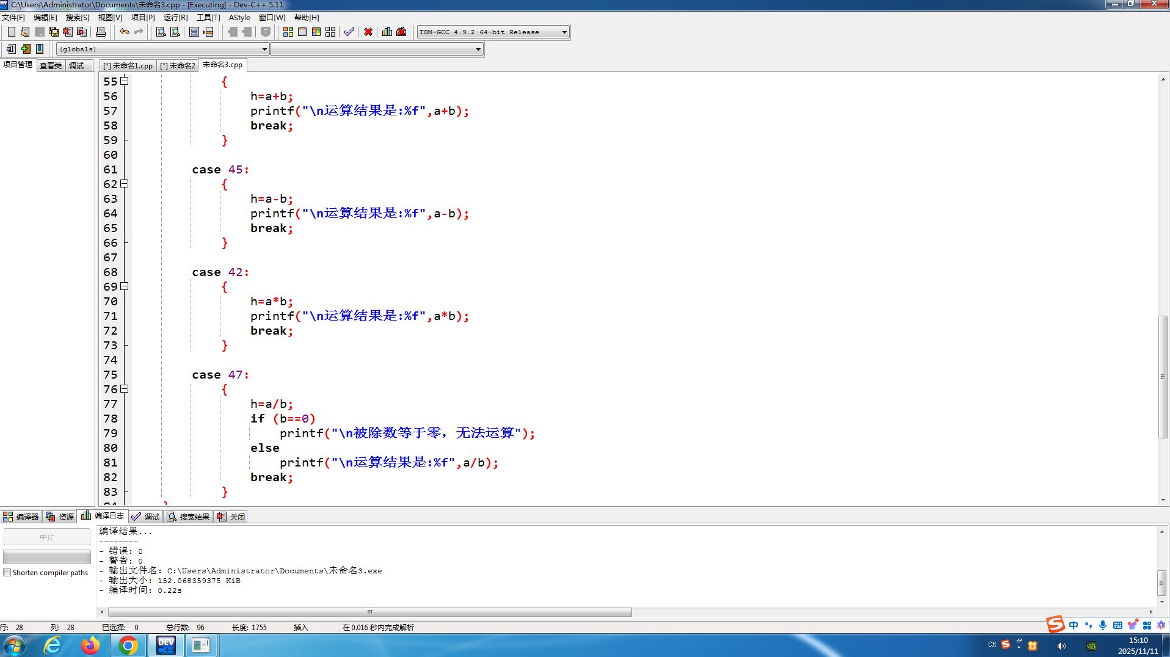Open the 编译器 bottom panel tab
This screenshot has height=657, width=1170.
(21, 517)
